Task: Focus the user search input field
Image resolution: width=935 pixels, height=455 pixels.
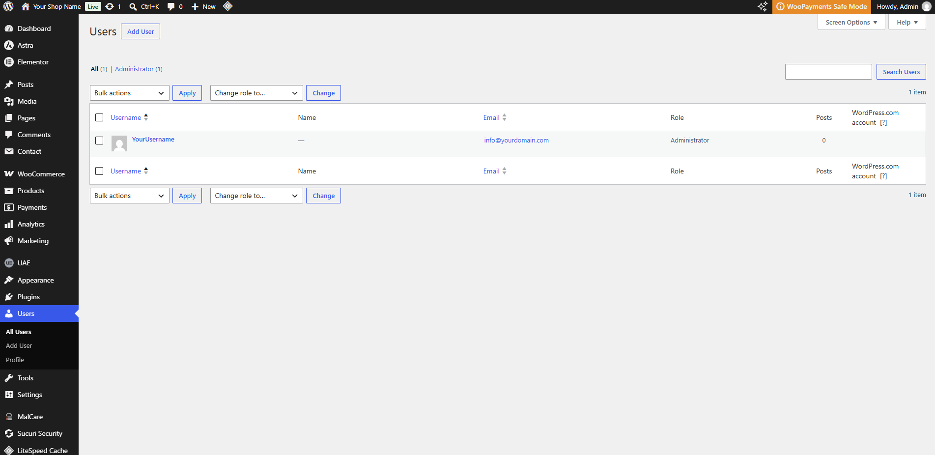Action: (x=828, y=72)
